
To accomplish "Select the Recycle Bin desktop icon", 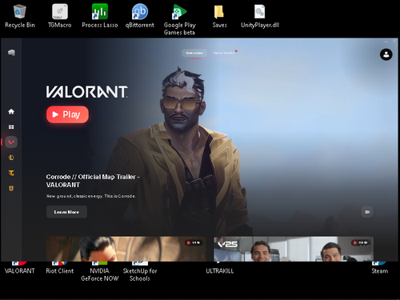I will click(x=20, y=16).
